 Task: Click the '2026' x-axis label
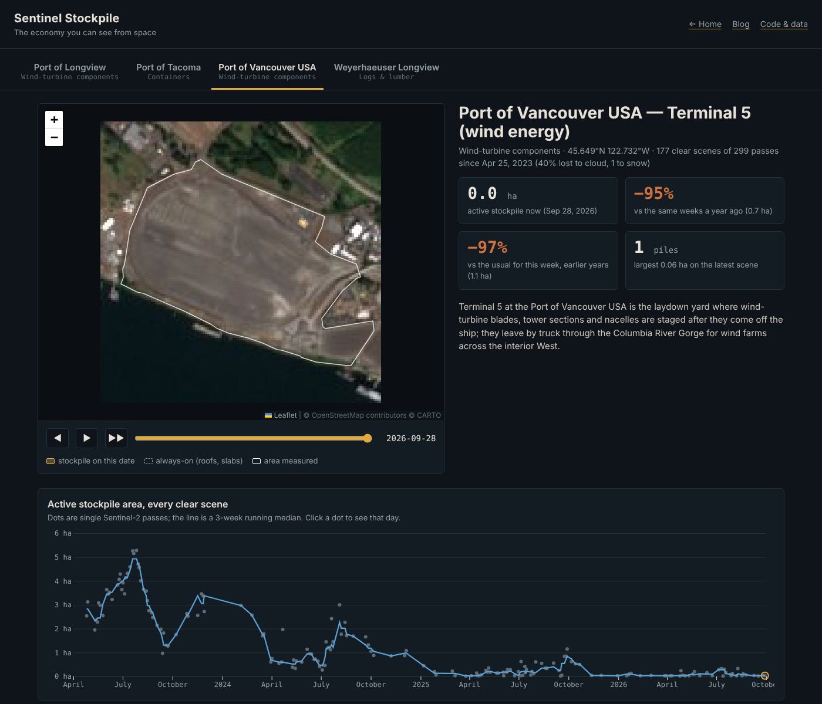click(618, 685)
